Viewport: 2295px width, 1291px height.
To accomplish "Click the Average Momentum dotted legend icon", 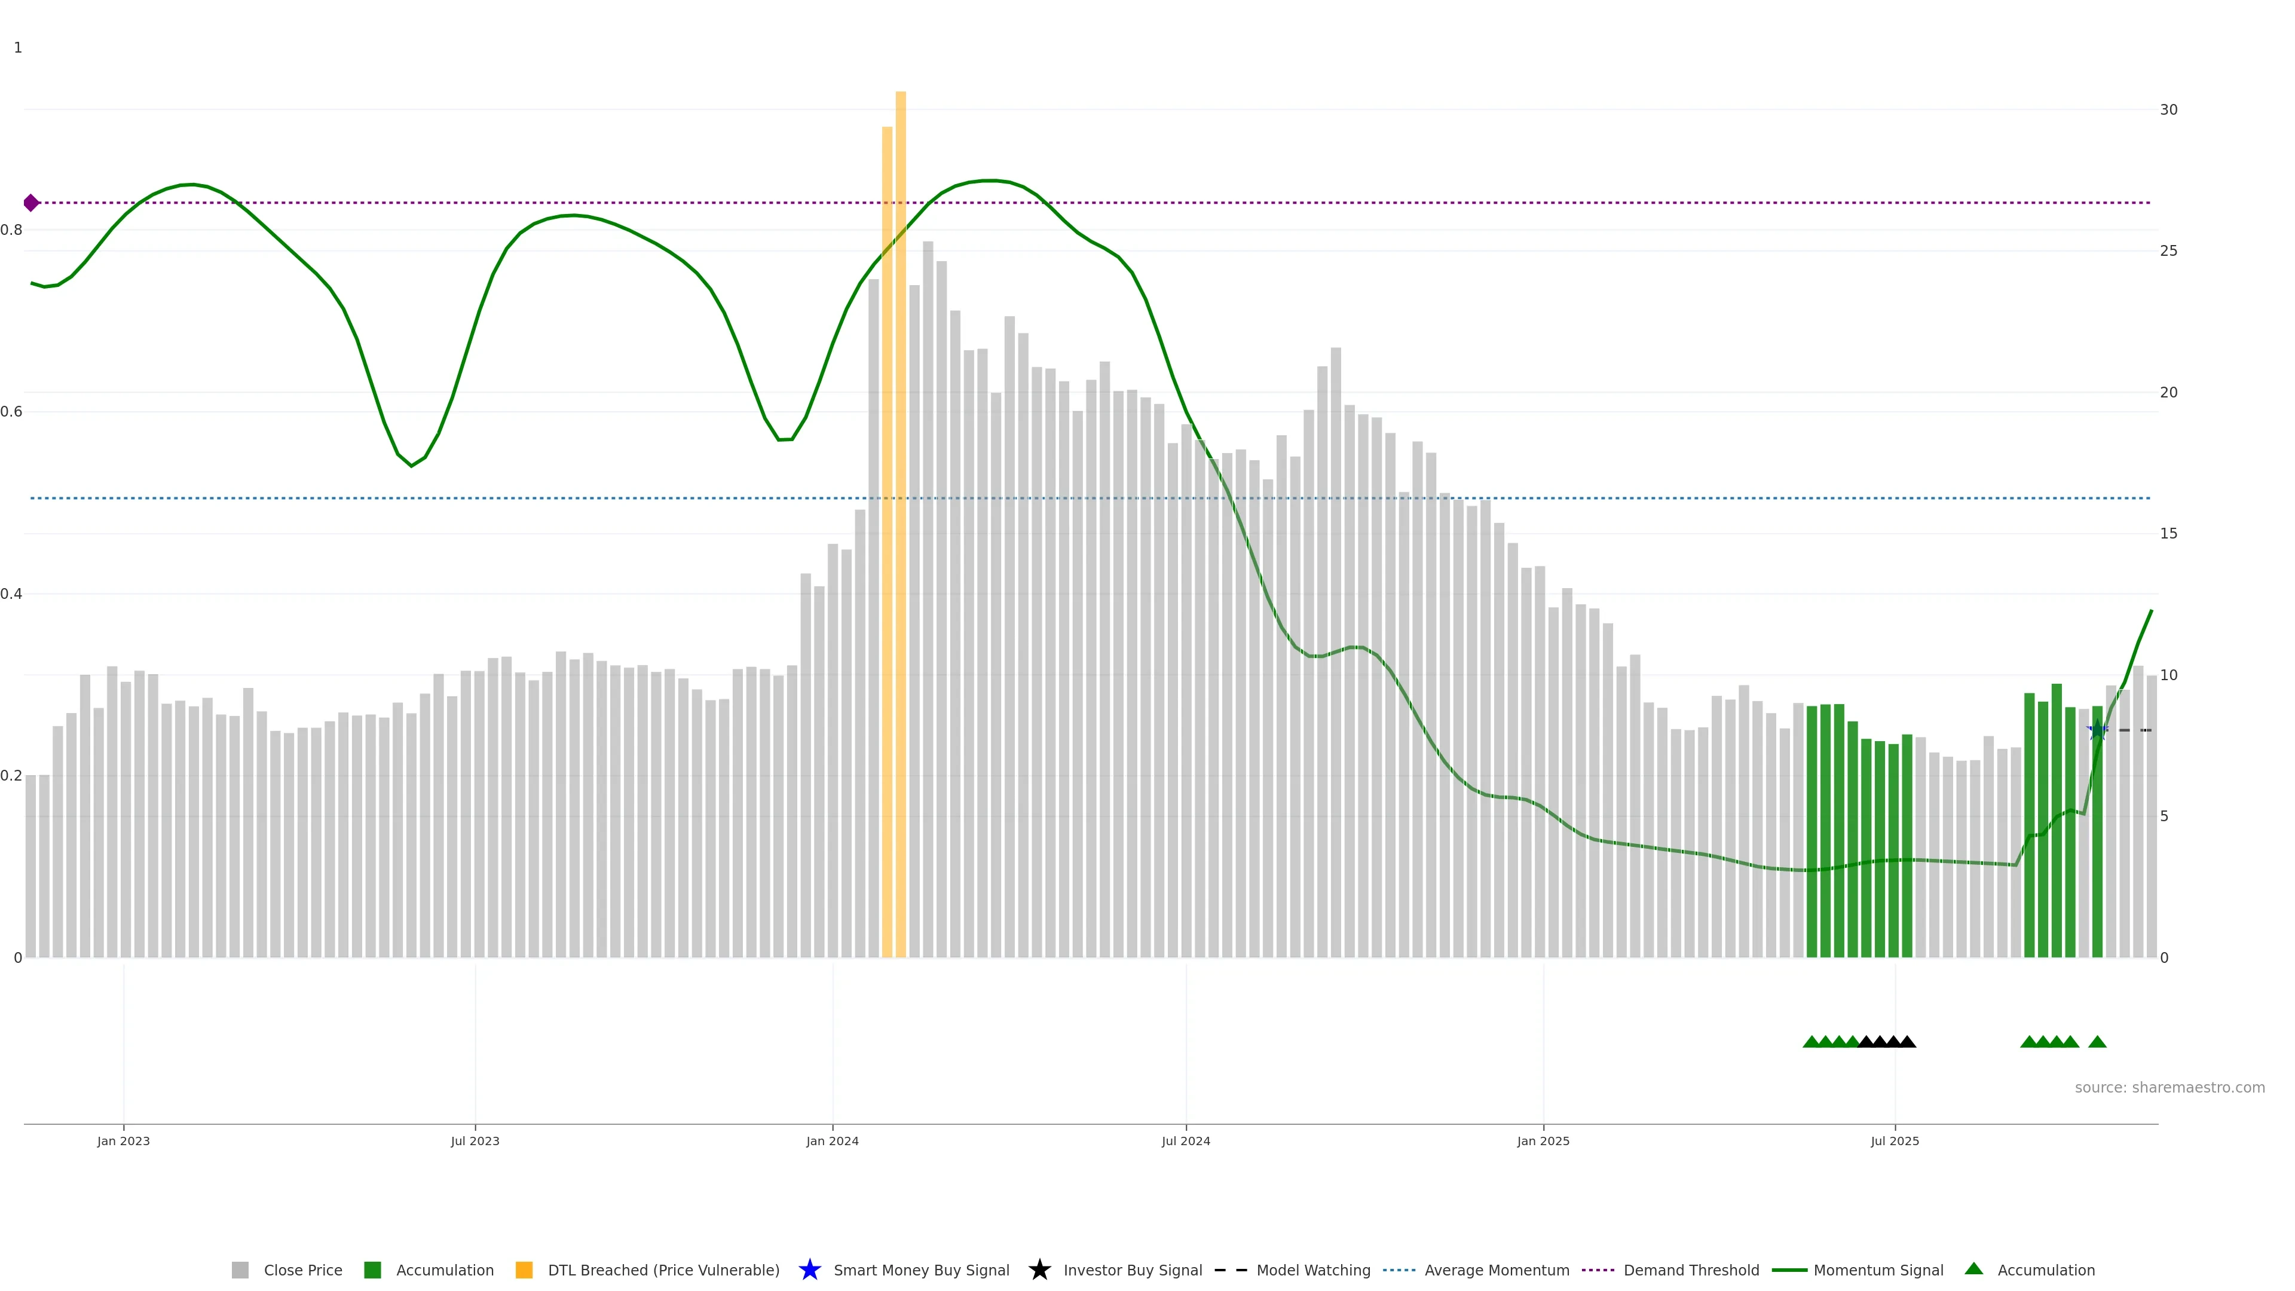I will [x=1399, y=1269].
